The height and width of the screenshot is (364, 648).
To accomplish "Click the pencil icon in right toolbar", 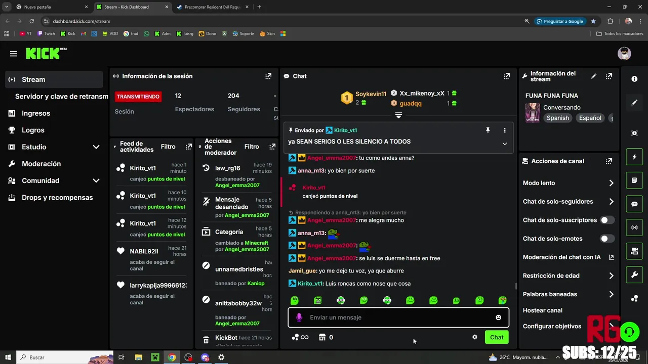I will (x=634, y=103).
